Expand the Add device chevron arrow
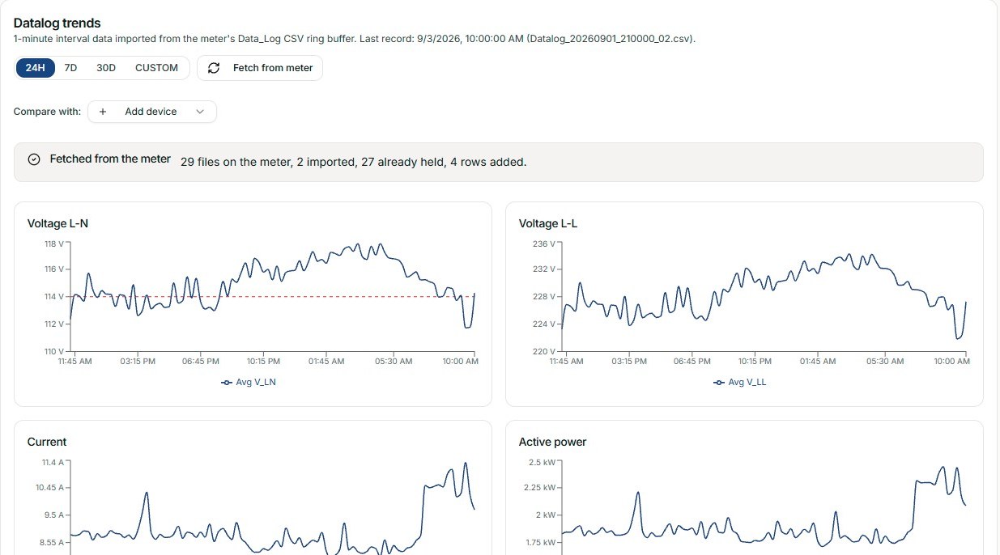 (200, 112)
